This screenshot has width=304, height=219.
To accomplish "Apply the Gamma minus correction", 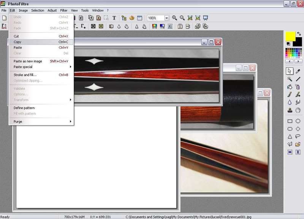I will click(76, 26).
